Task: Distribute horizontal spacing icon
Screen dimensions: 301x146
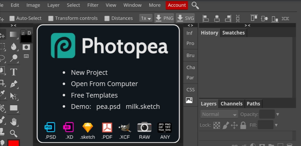Action: pos(285,18)
